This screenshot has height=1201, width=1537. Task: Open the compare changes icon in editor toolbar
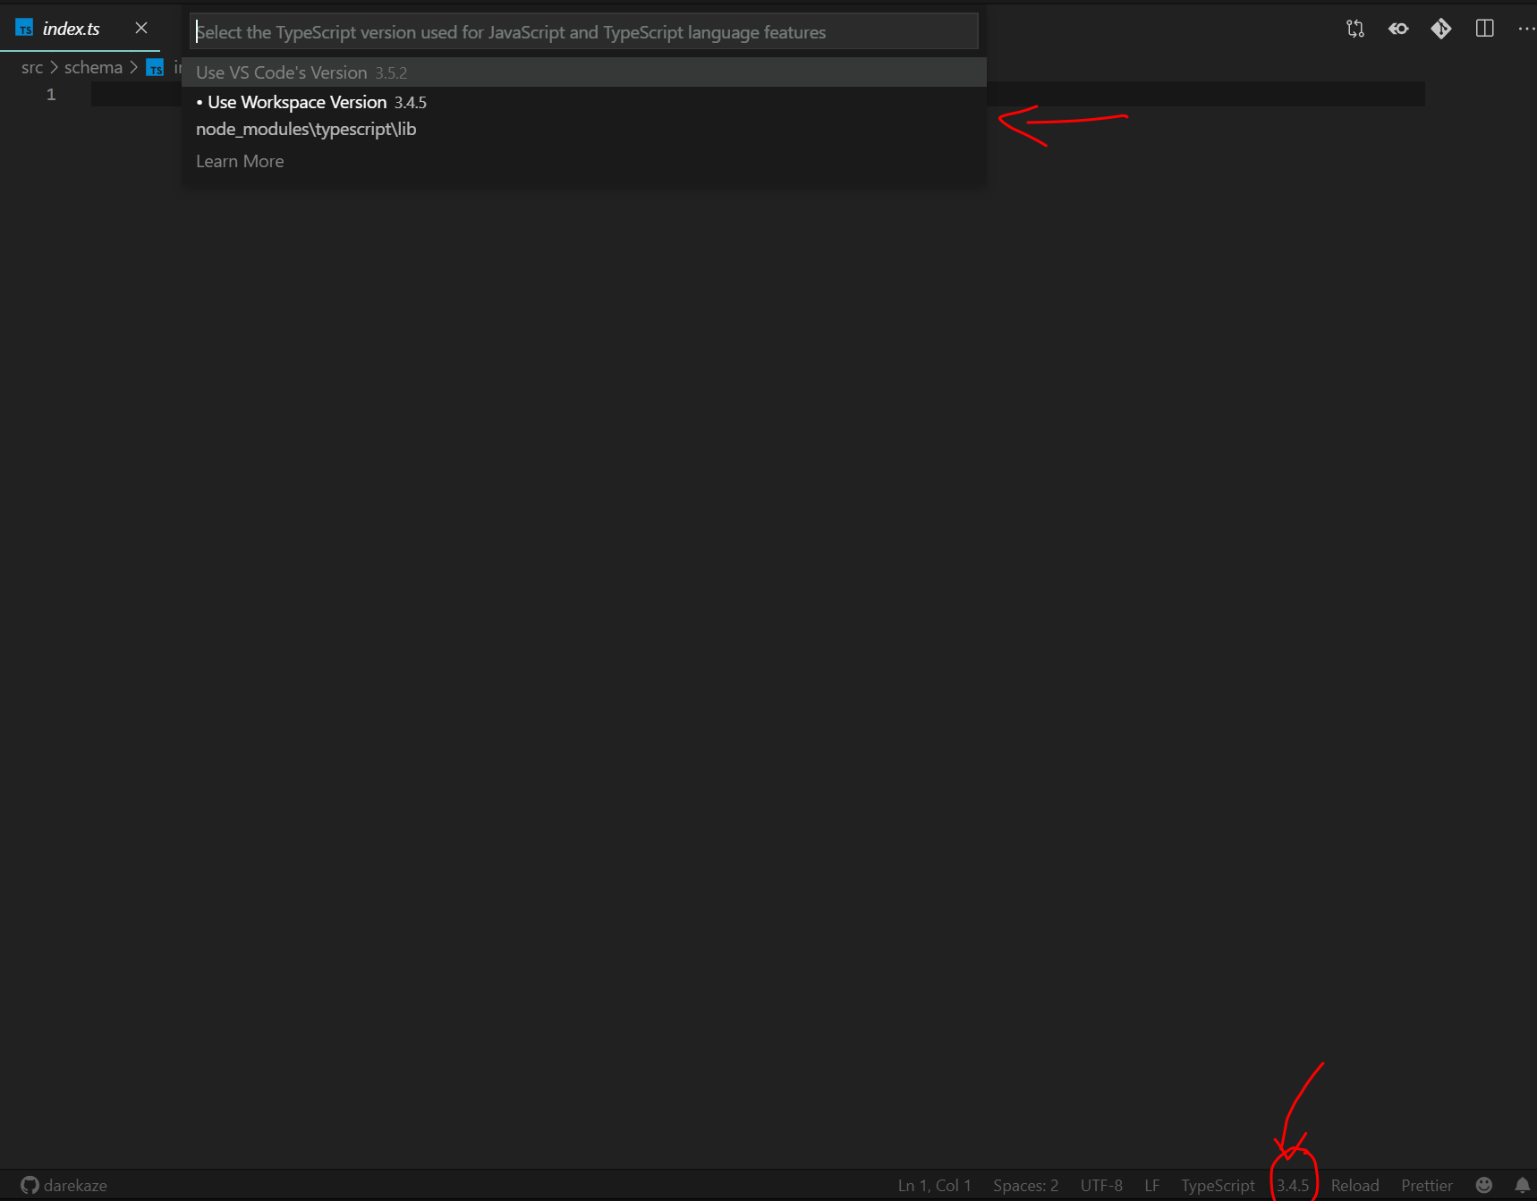[1355, 29]
